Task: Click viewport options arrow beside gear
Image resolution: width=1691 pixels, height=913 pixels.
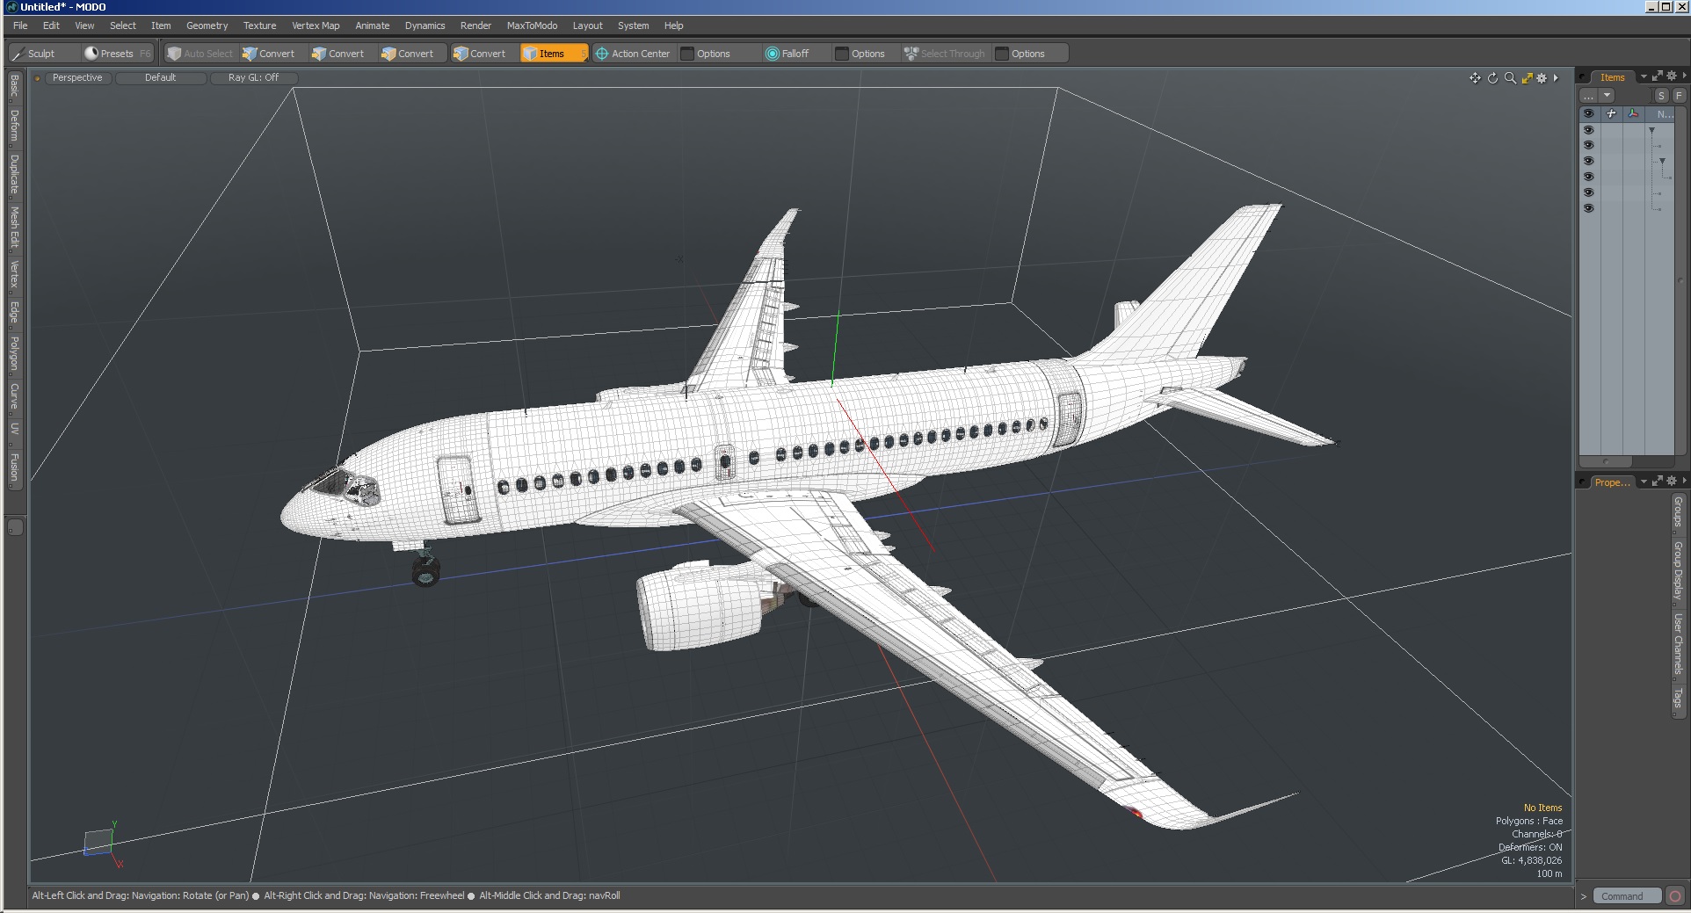Action: pos(1556,78)
